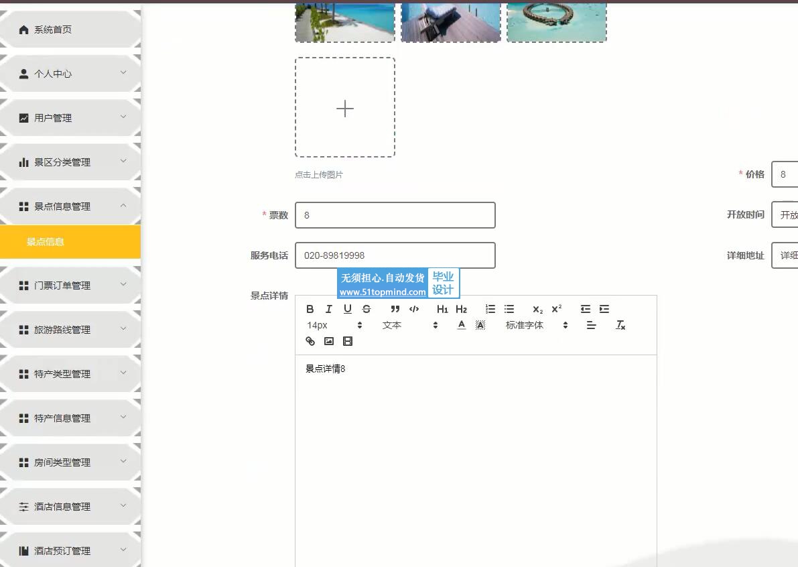Select the 景点信息 submenu item

pyautogui.click(x=70, y=242)
